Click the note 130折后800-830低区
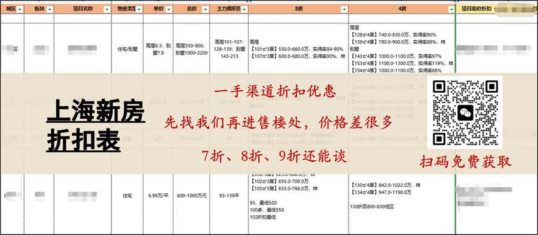 371,207
